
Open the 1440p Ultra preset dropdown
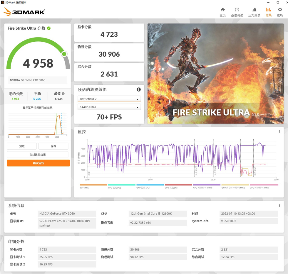(x=109, y=107)
